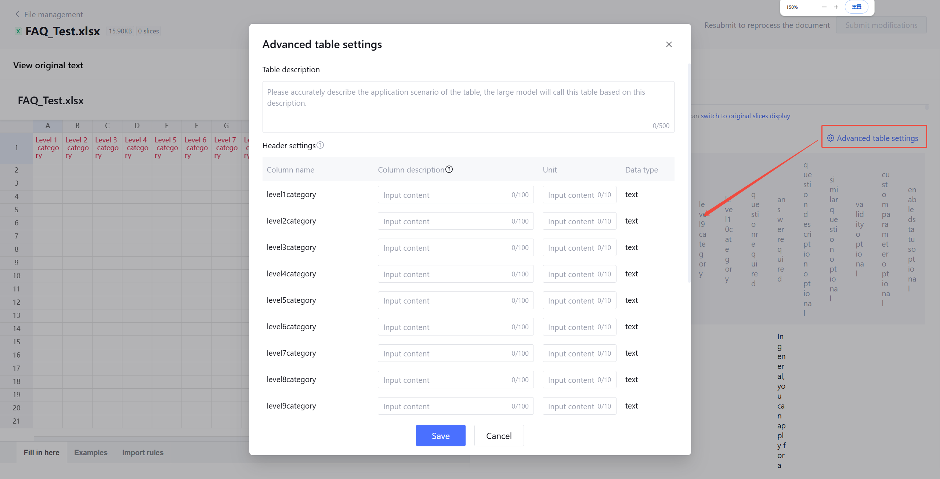Click the back arrow beside File management
Viewport: 940px width, 479px height.
click(17, 14)
